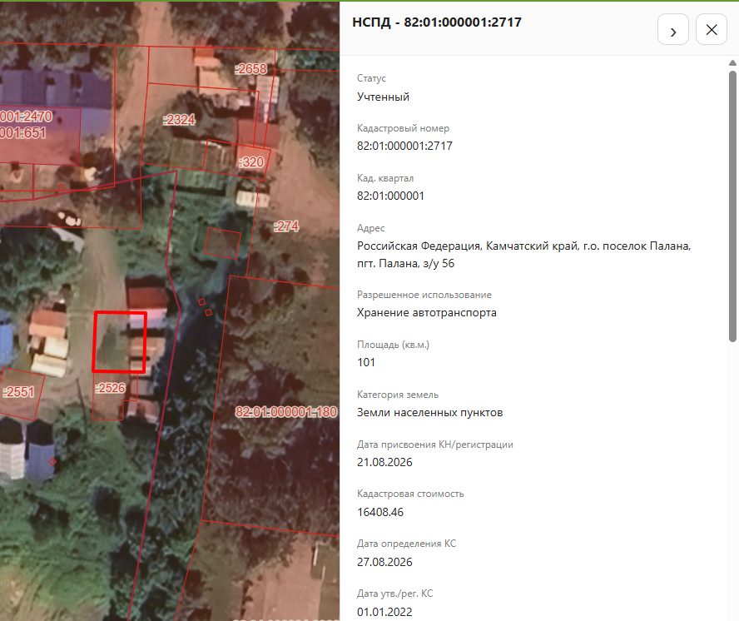Click cadastral number value 82:01:000001:2717 in details

(x=404, y=146)
